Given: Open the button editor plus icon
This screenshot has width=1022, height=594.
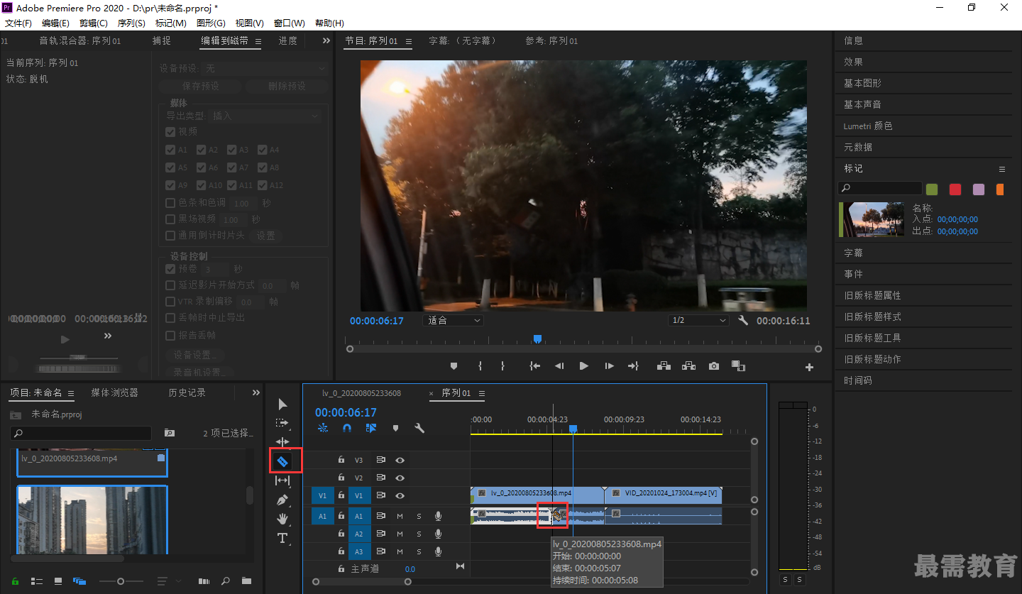Looking at the screenshot, I should coord(809,367).
